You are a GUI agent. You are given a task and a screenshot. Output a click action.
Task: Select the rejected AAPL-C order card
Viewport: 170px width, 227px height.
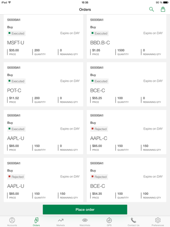(127, 132)
